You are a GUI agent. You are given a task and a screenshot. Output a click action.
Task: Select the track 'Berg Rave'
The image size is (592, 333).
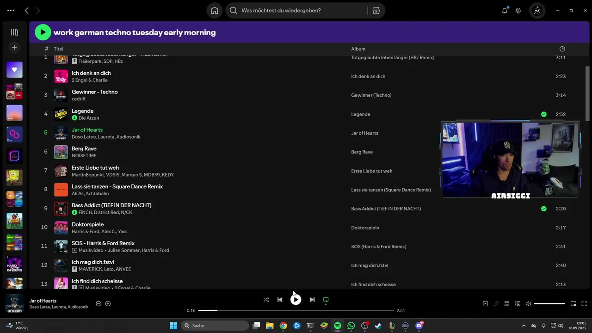pos(84,148)
